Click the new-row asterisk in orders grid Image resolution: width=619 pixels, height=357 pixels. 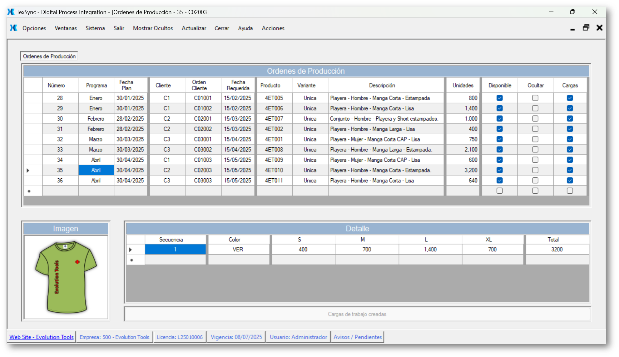pyautogui.click(x=29, y=191)
